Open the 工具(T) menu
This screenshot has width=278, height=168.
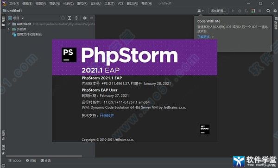point(109,4)
